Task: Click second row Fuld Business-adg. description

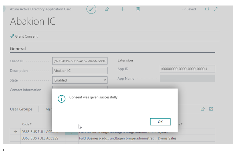Action: click(x=118, y=138)
